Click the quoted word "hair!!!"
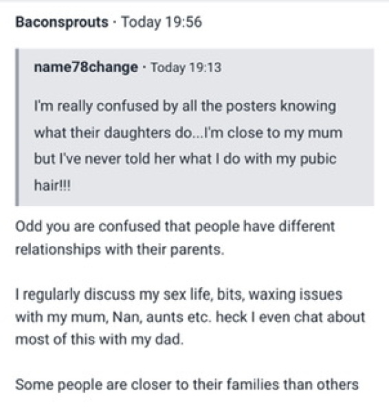This screenshot has width=389, height=412. (52, 185)
